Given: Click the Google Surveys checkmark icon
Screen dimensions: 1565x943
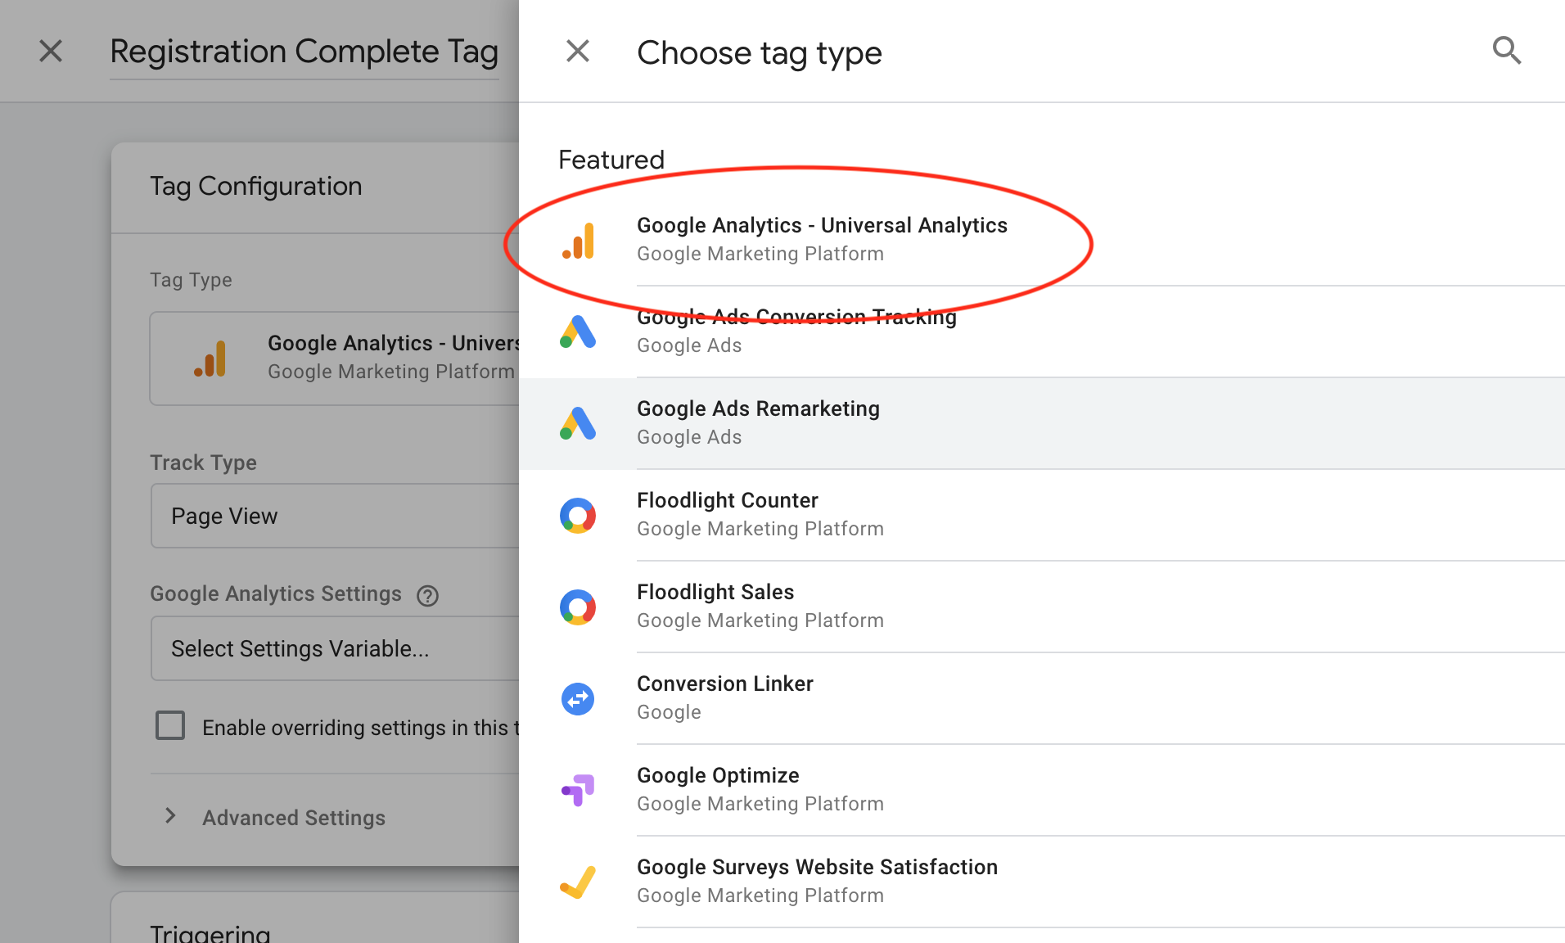Looking at the screenshot, I should (x=578, y=882).
